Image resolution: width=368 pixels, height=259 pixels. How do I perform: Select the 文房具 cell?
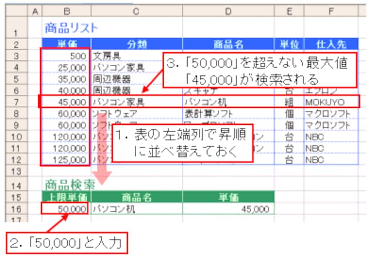pos(108,56)
